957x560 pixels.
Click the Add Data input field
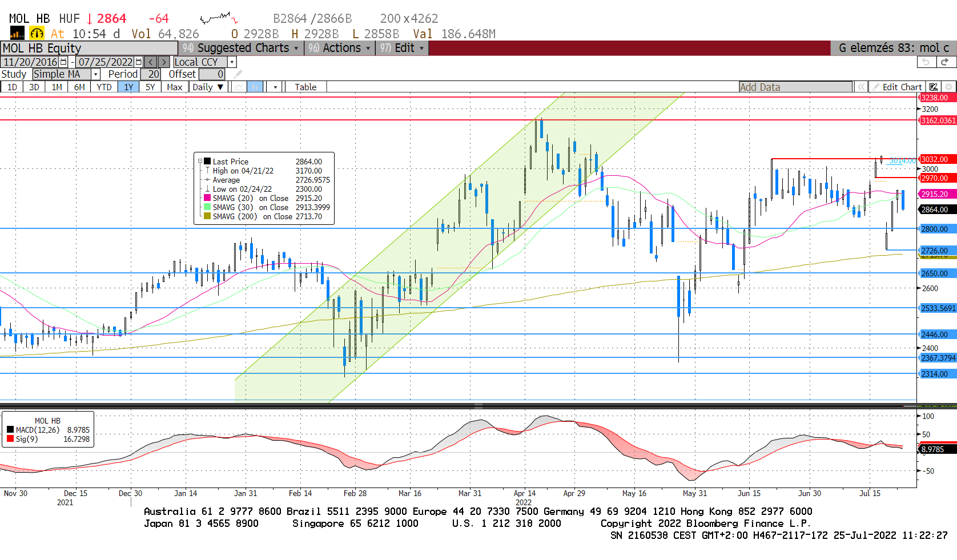pos(795,87)
